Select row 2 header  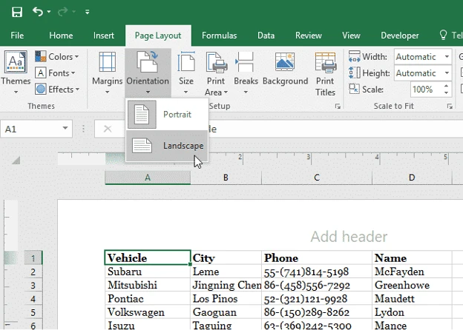pos(33,272)
